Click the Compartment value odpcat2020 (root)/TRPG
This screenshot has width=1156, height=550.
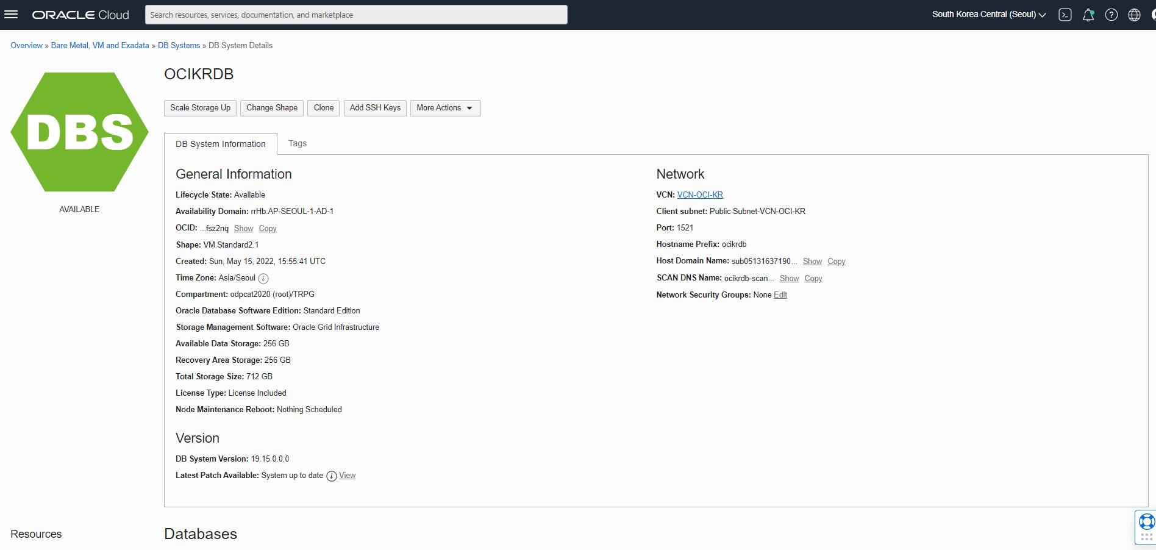273,295
